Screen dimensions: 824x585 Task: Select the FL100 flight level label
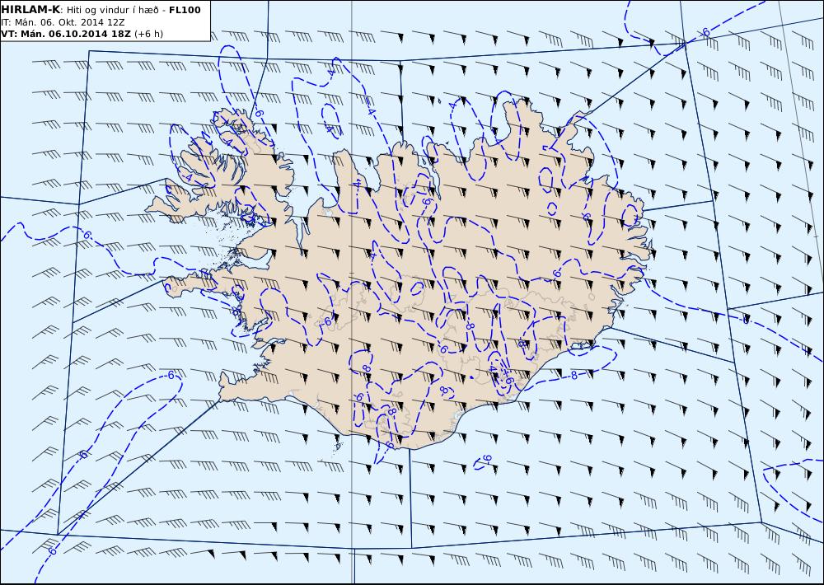[x=185, y=10]
